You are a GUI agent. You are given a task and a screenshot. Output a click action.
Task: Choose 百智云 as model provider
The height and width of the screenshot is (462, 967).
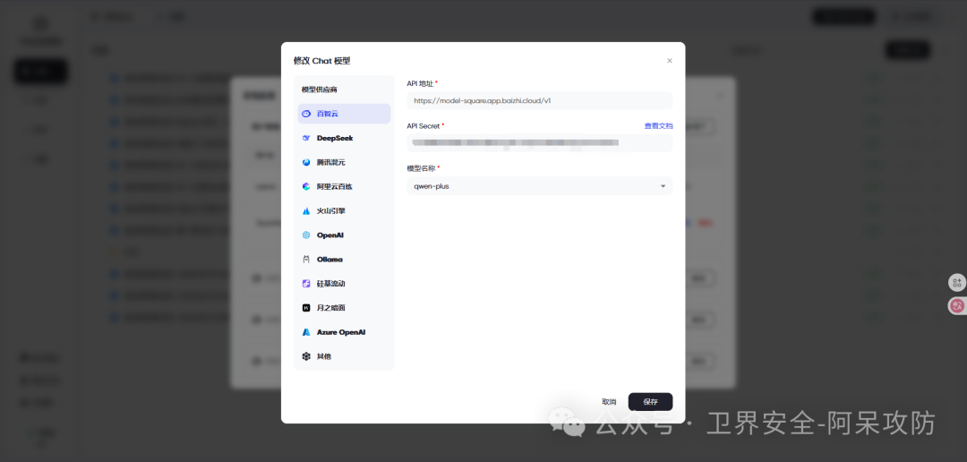344,114
